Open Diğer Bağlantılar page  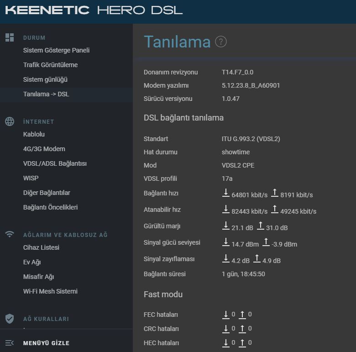click(47, 193)
